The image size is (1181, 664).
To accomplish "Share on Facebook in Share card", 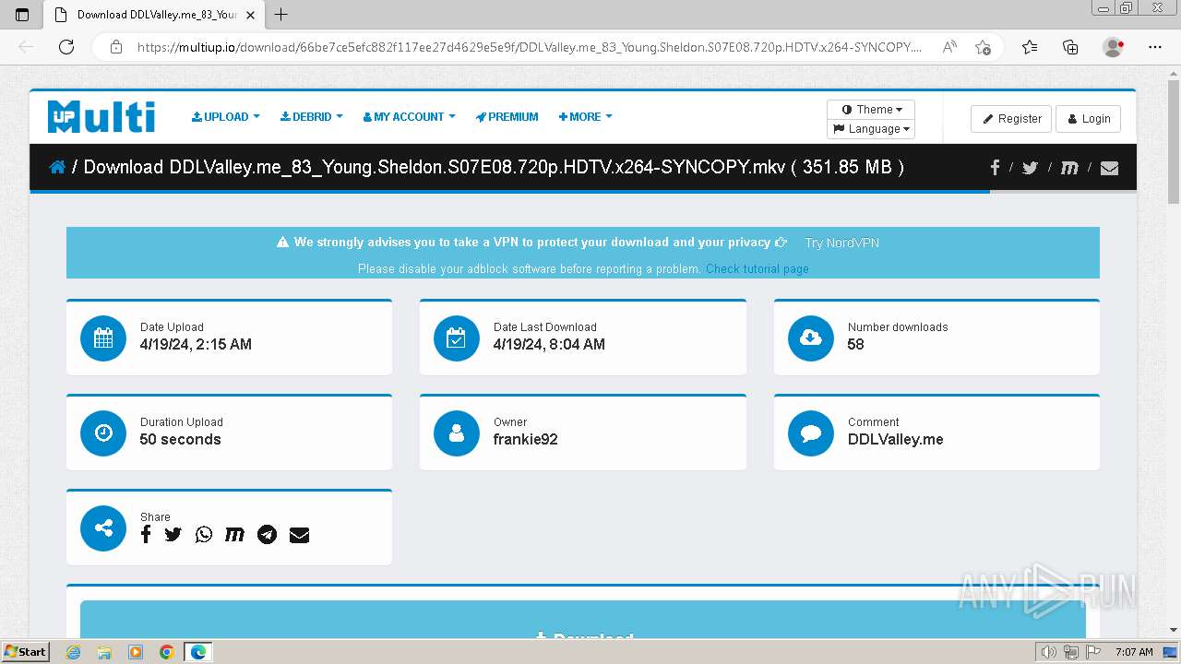I will click(x=146, y=534).
